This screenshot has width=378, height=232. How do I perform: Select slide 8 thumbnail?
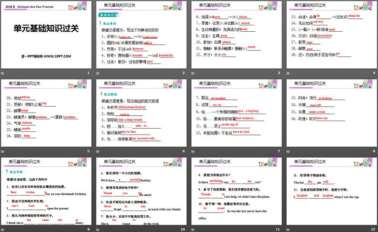tap(332, 113)
